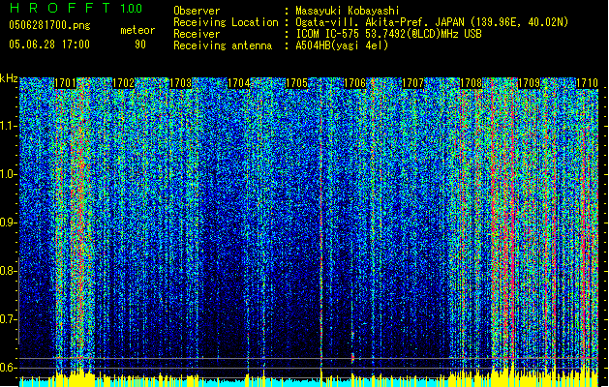Click the A504HB(yagi 4el) antenna text
Image resolution: width=609 pixels, height=387 pixels.
pos(342,45)
